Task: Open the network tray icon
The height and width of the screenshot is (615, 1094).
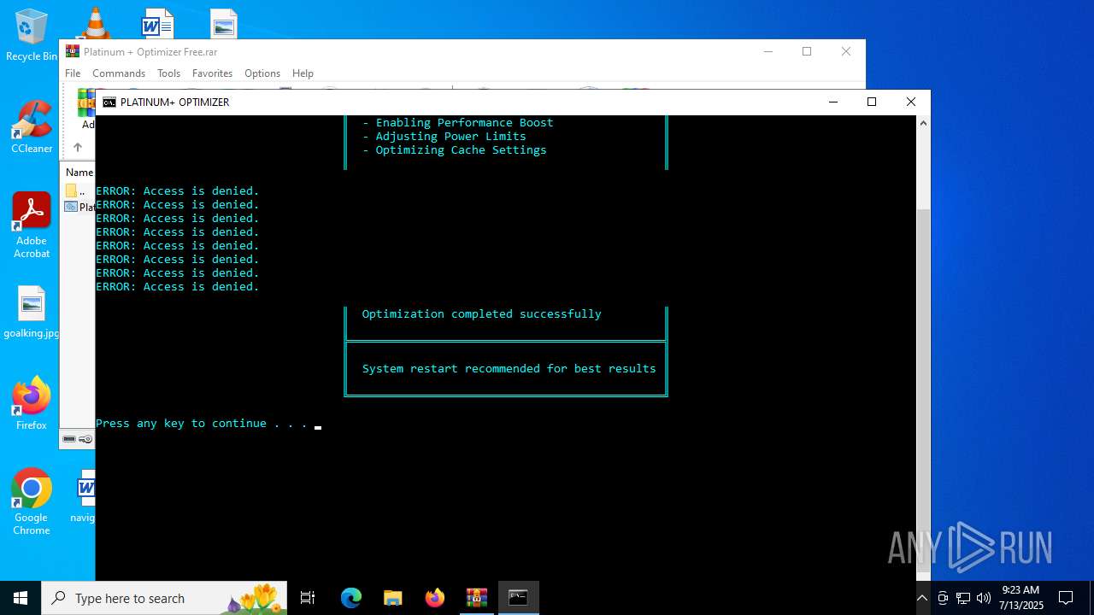Action: (963, 598)
